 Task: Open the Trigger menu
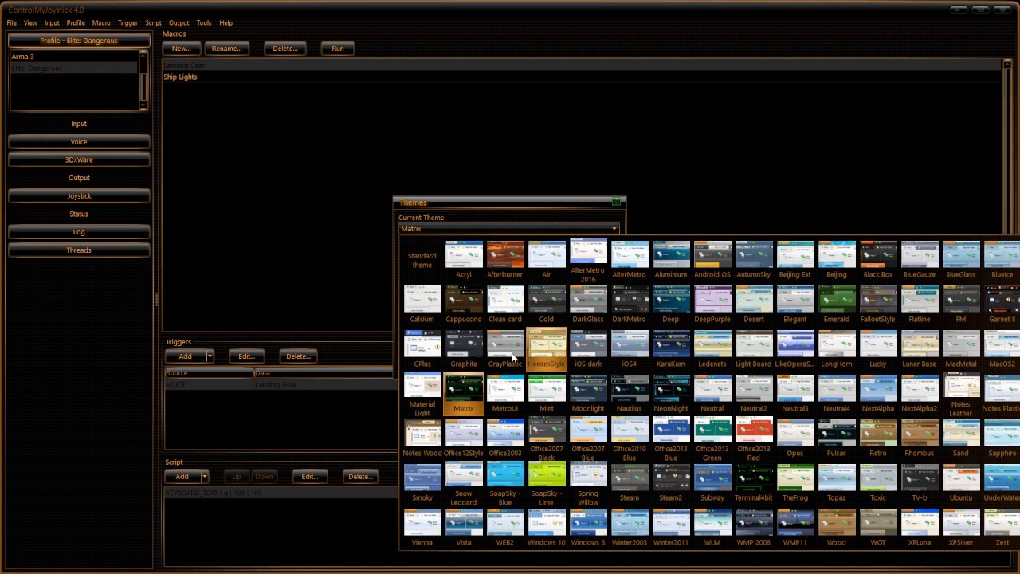[x=127, y=23]
